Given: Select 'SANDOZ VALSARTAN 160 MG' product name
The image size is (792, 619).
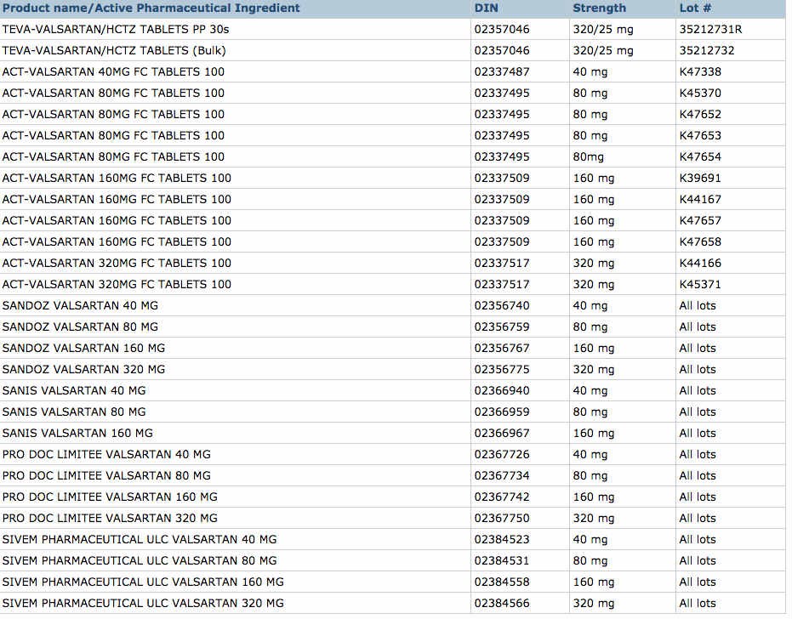Looking at the screenshot, I should coord(83,348).
